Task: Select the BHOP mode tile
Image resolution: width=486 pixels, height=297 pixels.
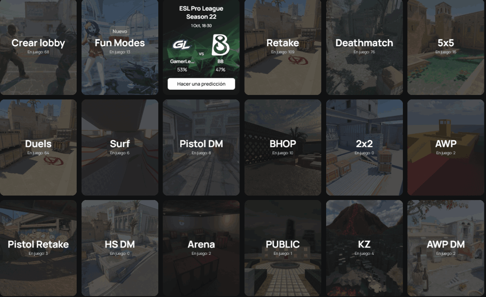Action: pyautogui.click(x=283, y=147)
